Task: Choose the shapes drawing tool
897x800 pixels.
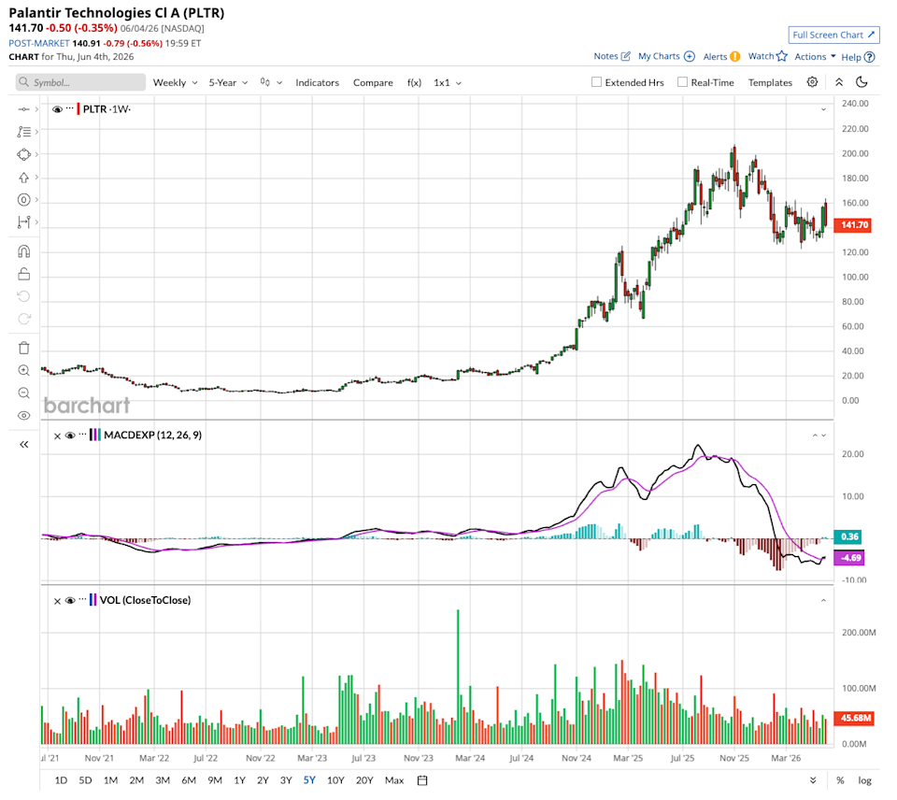Action: pos(23,154)
